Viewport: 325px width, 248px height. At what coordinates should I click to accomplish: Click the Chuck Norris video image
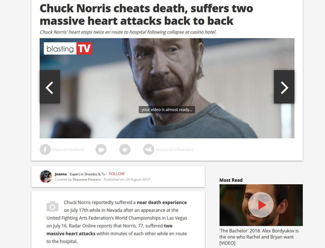[x=167, y=88]
